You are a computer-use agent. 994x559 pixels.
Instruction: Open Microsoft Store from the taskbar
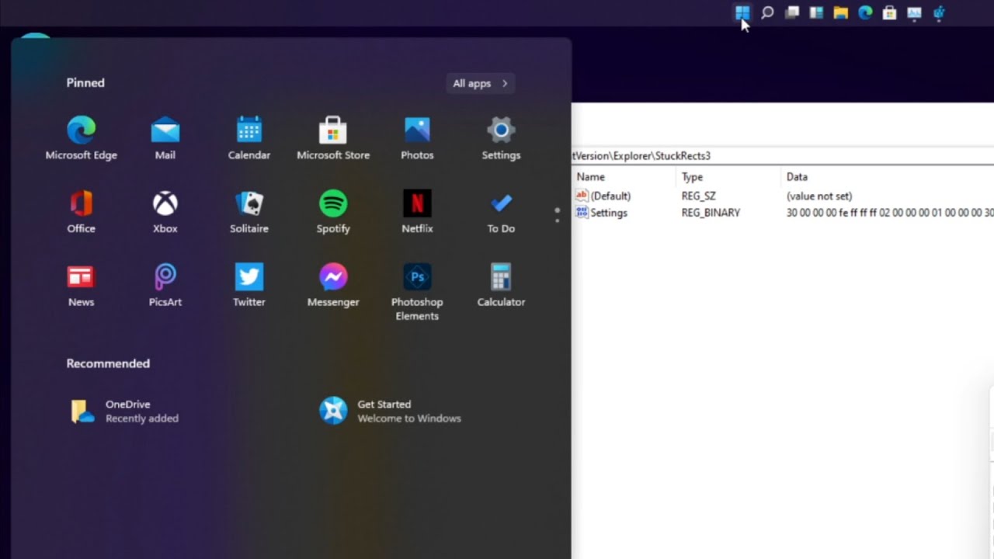click(x=890, y=12)
